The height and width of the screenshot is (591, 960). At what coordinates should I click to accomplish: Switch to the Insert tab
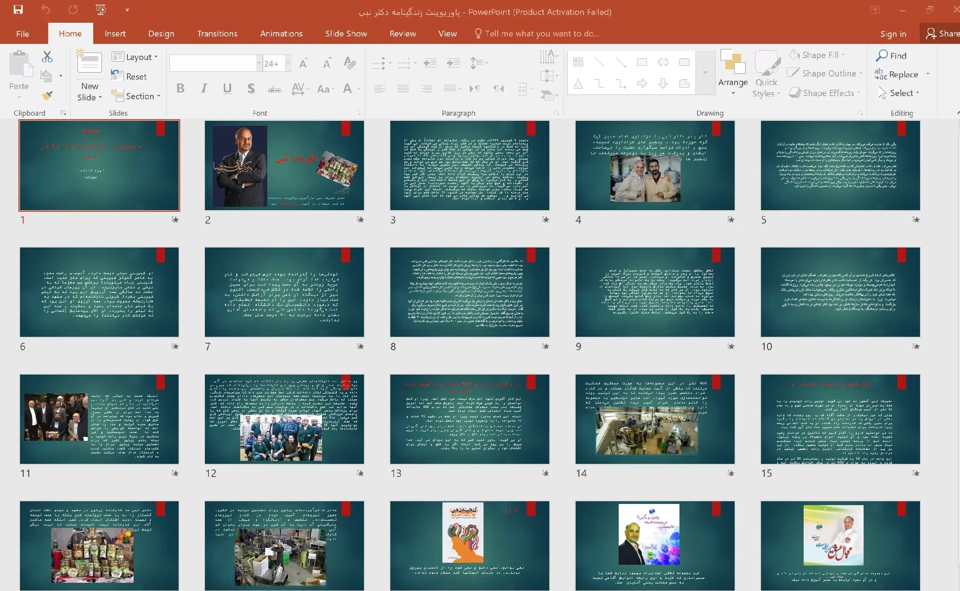(115, 34)
